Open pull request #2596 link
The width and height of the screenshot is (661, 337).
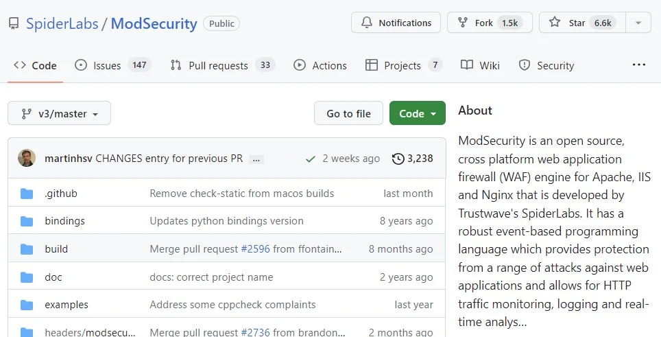click(255, 249)
